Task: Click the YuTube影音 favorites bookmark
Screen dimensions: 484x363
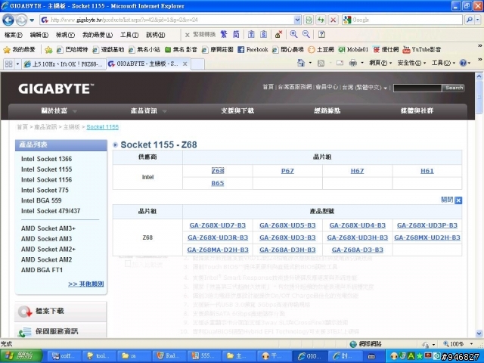Action: [x=422, y=49]
